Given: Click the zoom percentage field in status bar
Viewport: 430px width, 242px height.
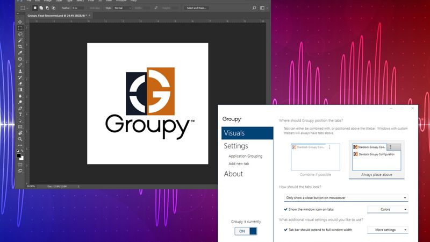Looking at the screenshot, I should 31,187.
